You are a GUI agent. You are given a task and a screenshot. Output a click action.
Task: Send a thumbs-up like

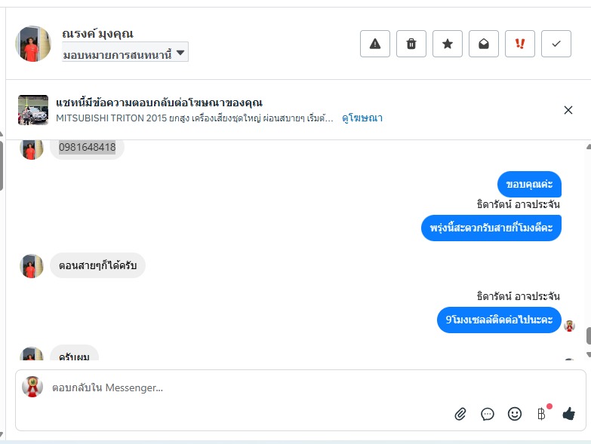coord(569,414)
